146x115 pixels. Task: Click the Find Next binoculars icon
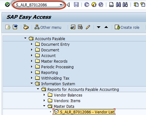point(125,5)
